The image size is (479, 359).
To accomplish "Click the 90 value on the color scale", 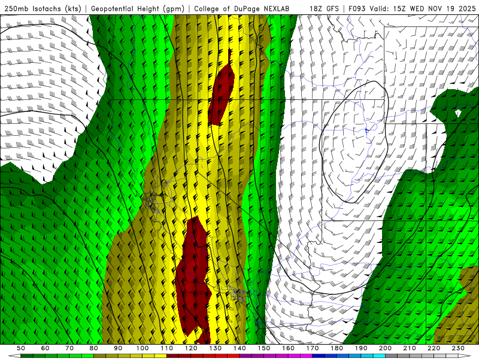I will 118,348.
